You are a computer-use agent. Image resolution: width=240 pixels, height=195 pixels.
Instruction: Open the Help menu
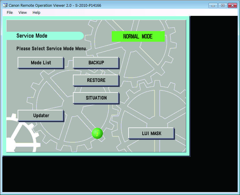click(36, 13)
